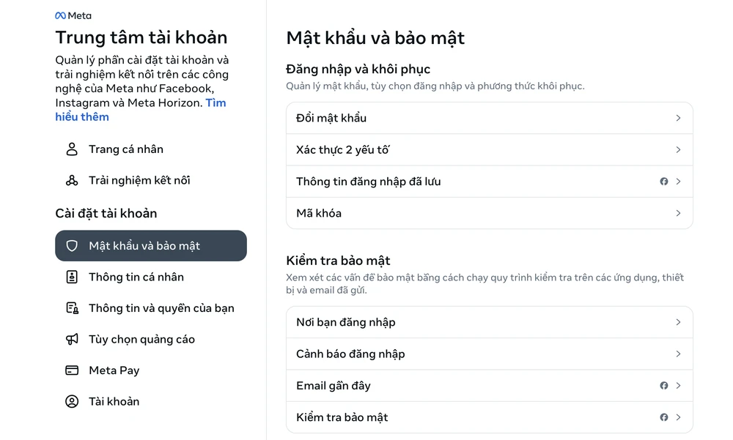
Task: Click the Facebook badge on Email gần đây row
Action: [664, 386]
